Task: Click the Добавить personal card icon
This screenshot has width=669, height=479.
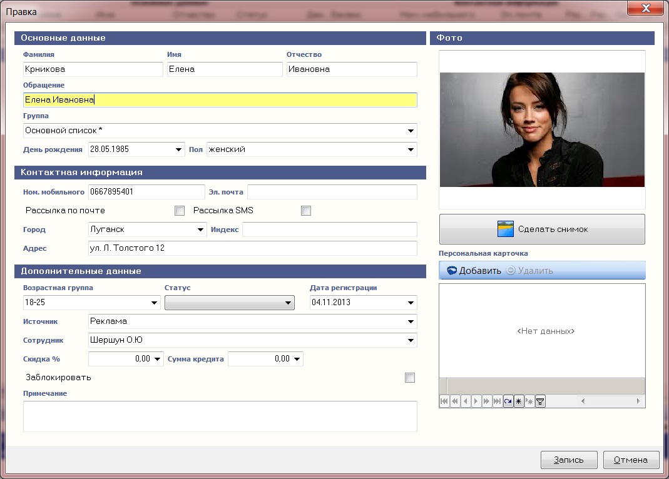Action: point(451,271)
